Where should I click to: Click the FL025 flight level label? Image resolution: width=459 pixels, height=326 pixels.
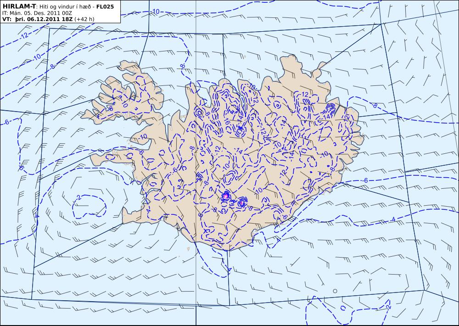point(105,6)
